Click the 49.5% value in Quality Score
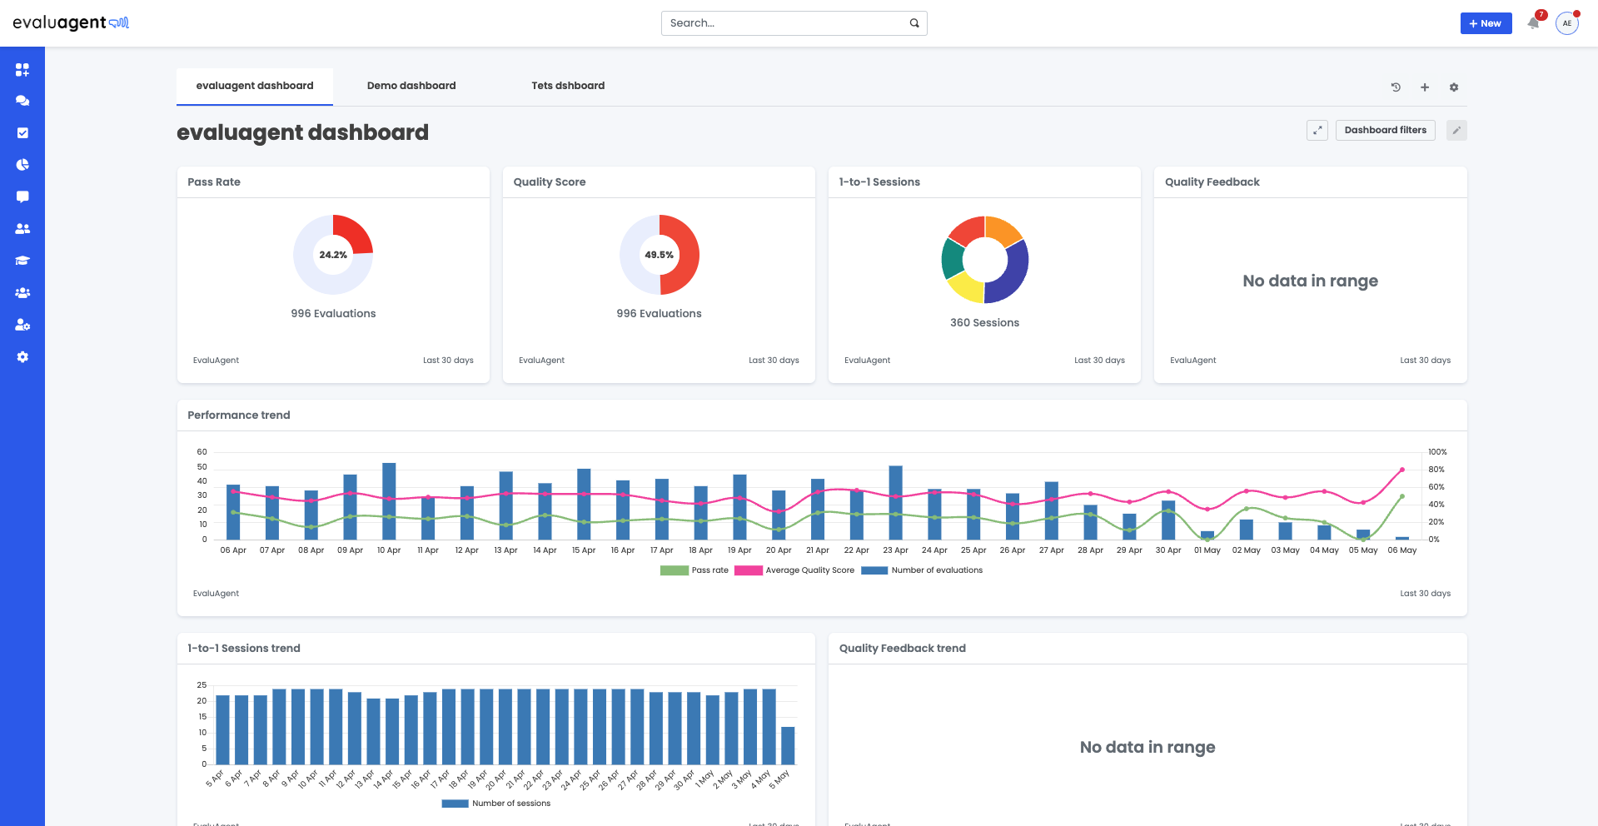 coord(660,255)
